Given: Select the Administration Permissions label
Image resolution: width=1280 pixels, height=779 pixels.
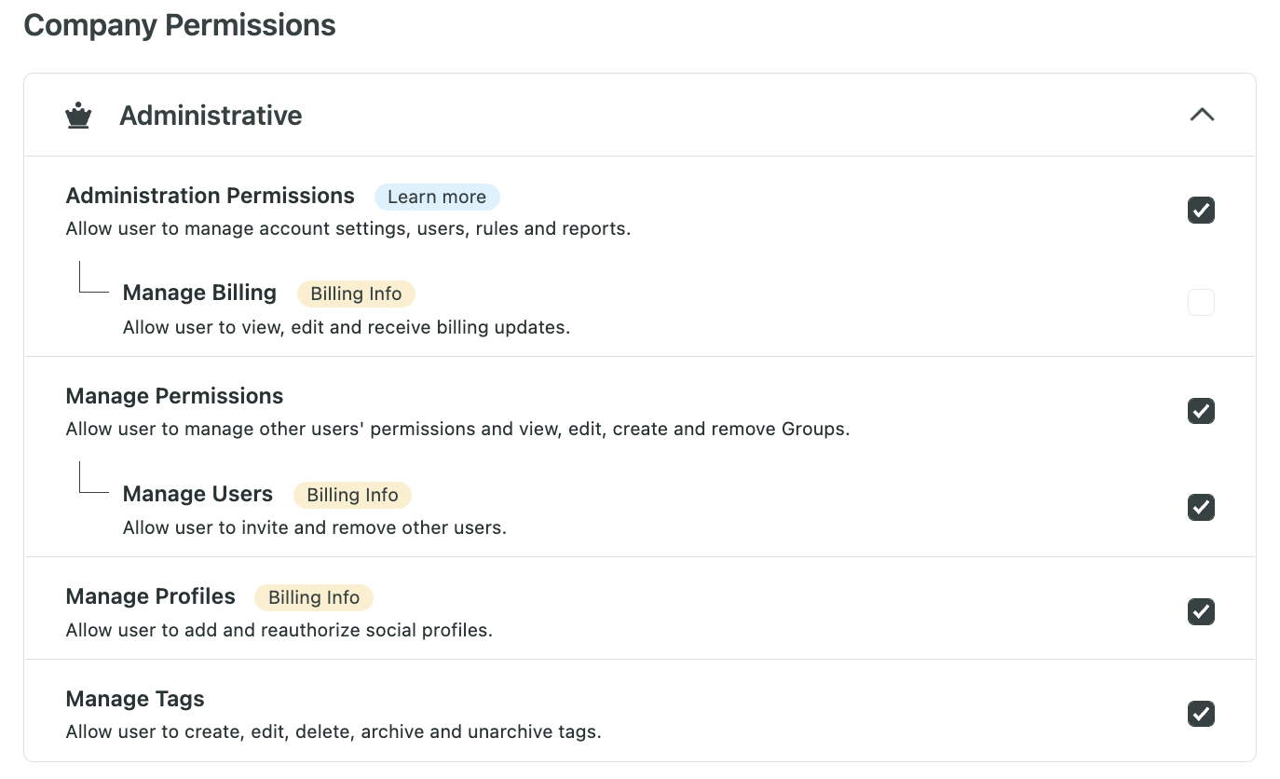Looking at the screenshot, I should 210,196.
